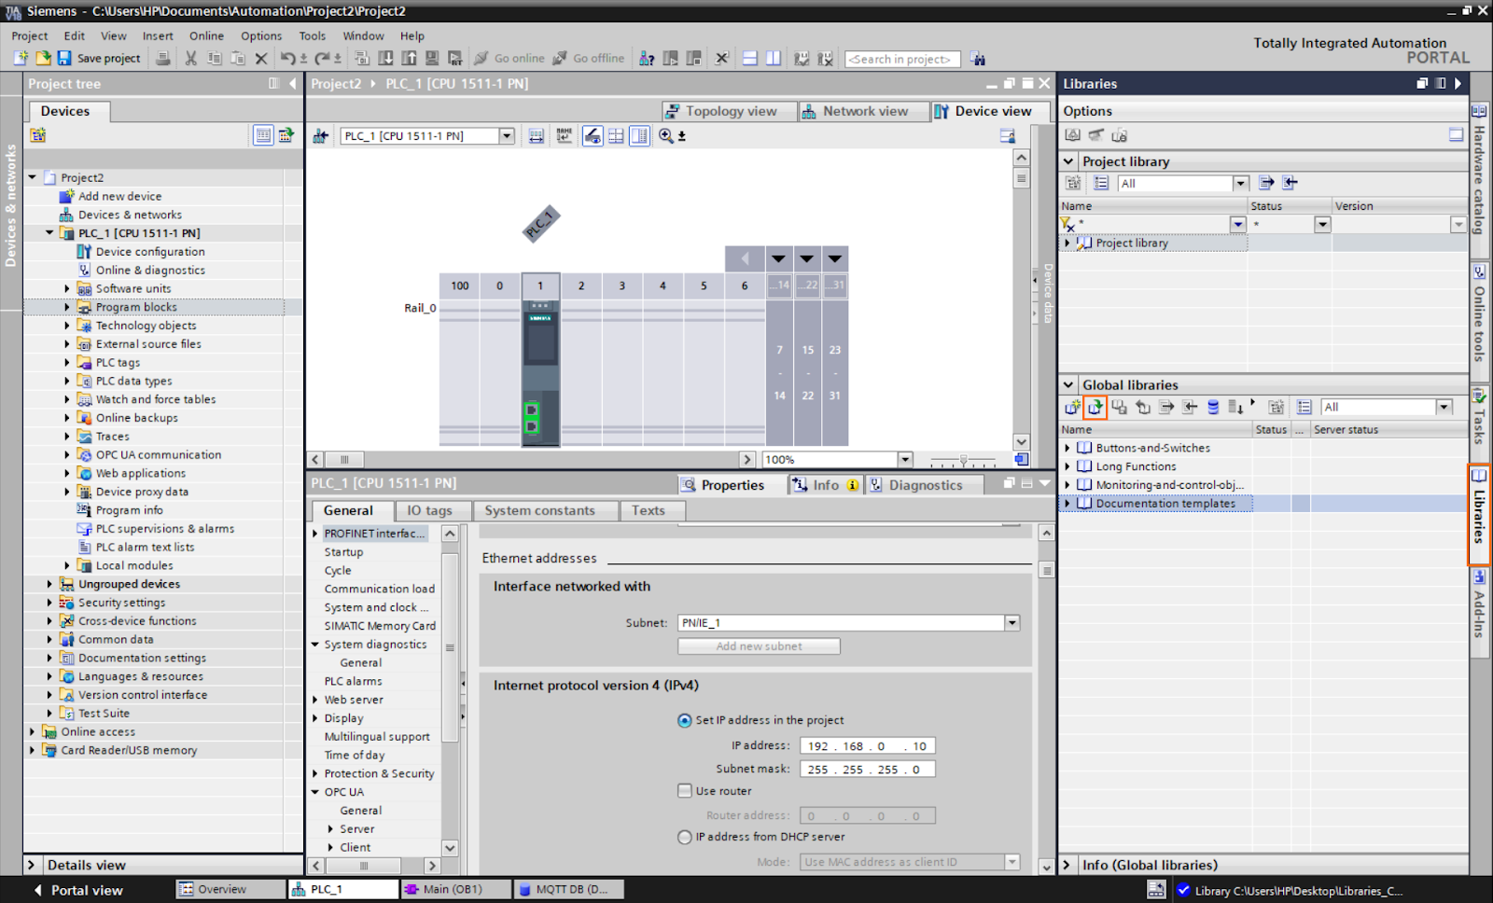Click the open project icon in the toolbar

pos(43,58)
